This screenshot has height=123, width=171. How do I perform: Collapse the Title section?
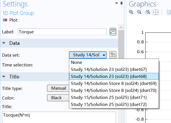(4, 76)
